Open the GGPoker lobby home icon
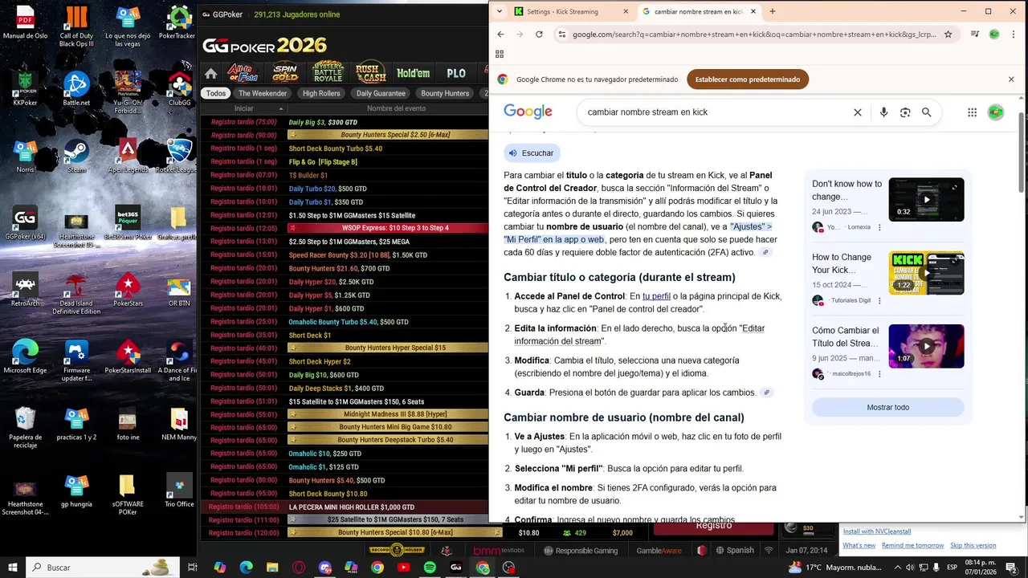This screenshot has height=578, width=1028. point(210,73)
